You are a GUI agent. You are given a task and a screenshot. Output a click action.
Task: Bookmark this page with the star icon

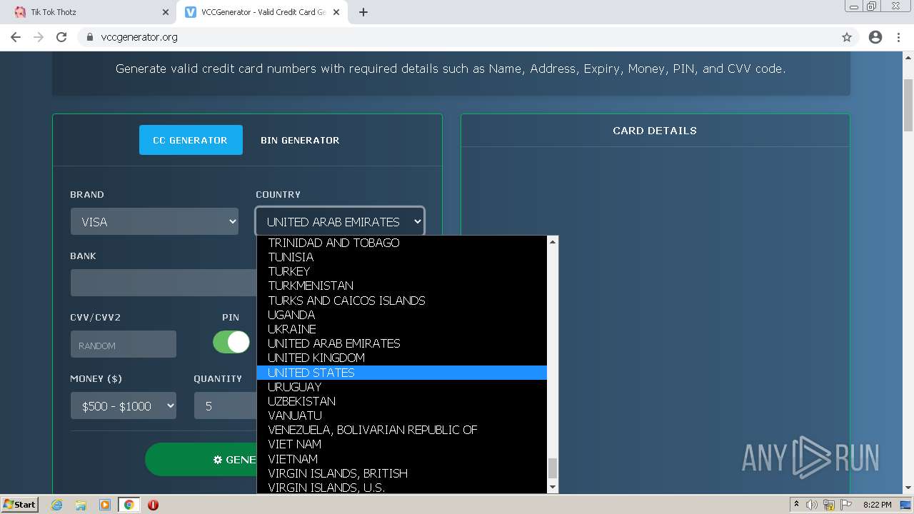[847, 37]
